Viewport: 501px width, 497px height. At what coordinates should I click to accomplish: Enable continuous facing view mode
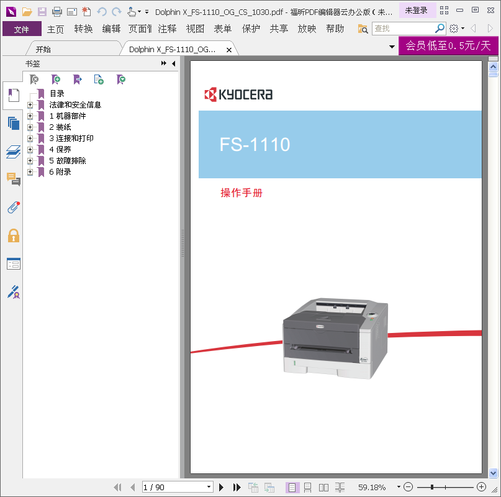pyautogui.click(x=340, y=488)
